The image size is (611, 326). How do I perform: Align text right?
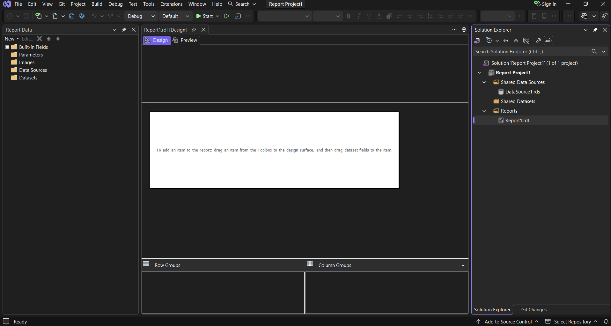(x=420, y=16)
